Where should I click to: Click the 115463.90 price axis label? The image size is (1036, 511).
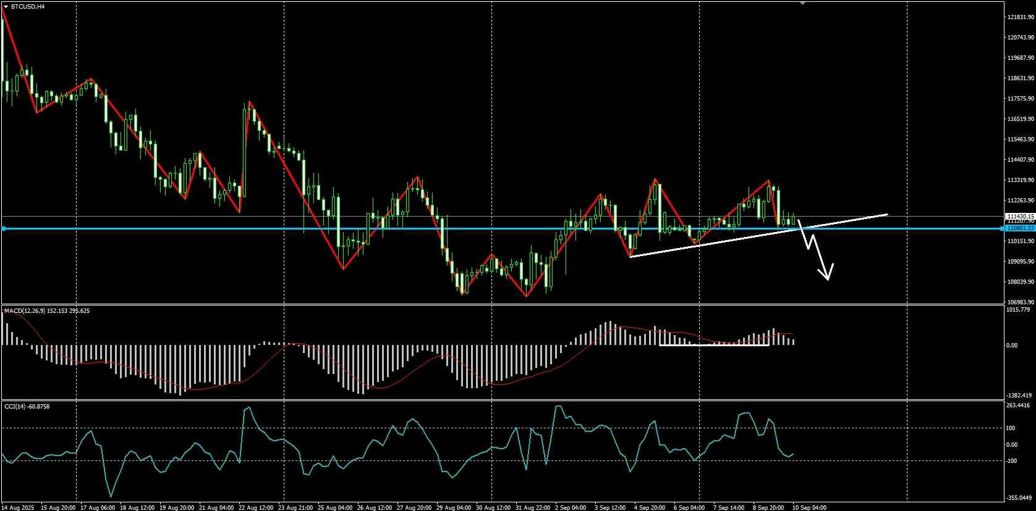pyautogui.click(x=1021, y=139)
